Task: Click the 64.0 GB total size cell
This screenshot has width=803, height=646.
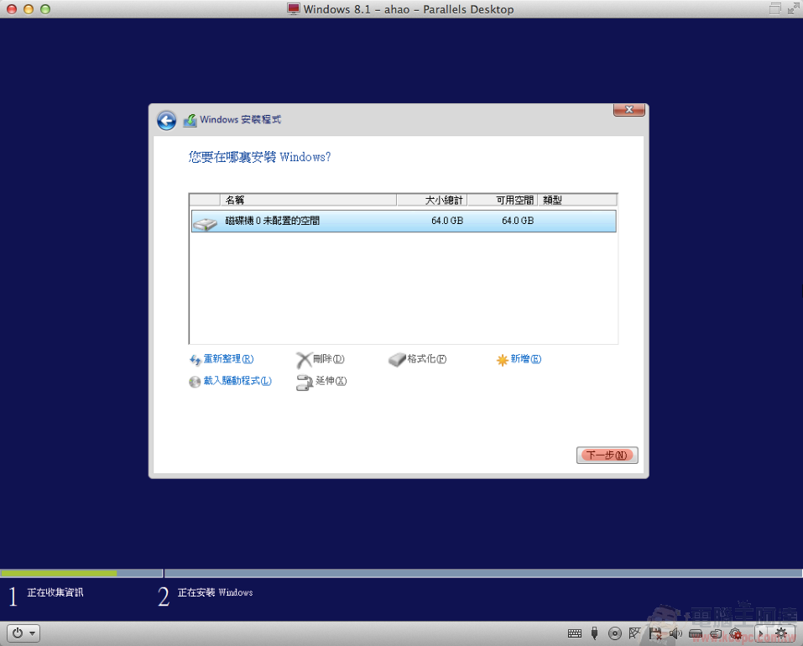Action: (x=447, y=221)
